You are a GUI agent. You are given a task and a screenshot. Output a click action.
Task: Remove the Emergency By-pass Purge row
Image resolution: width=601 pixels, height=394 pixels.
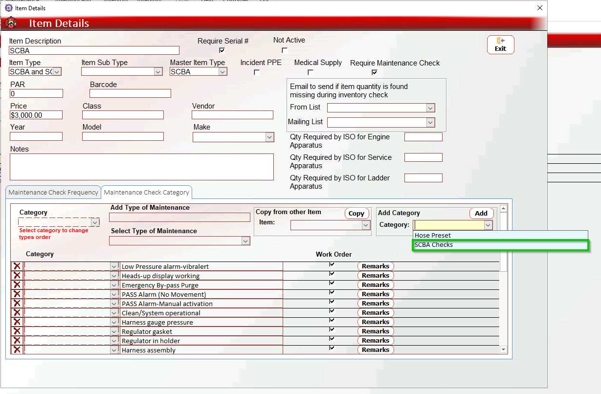coord(17,285)
